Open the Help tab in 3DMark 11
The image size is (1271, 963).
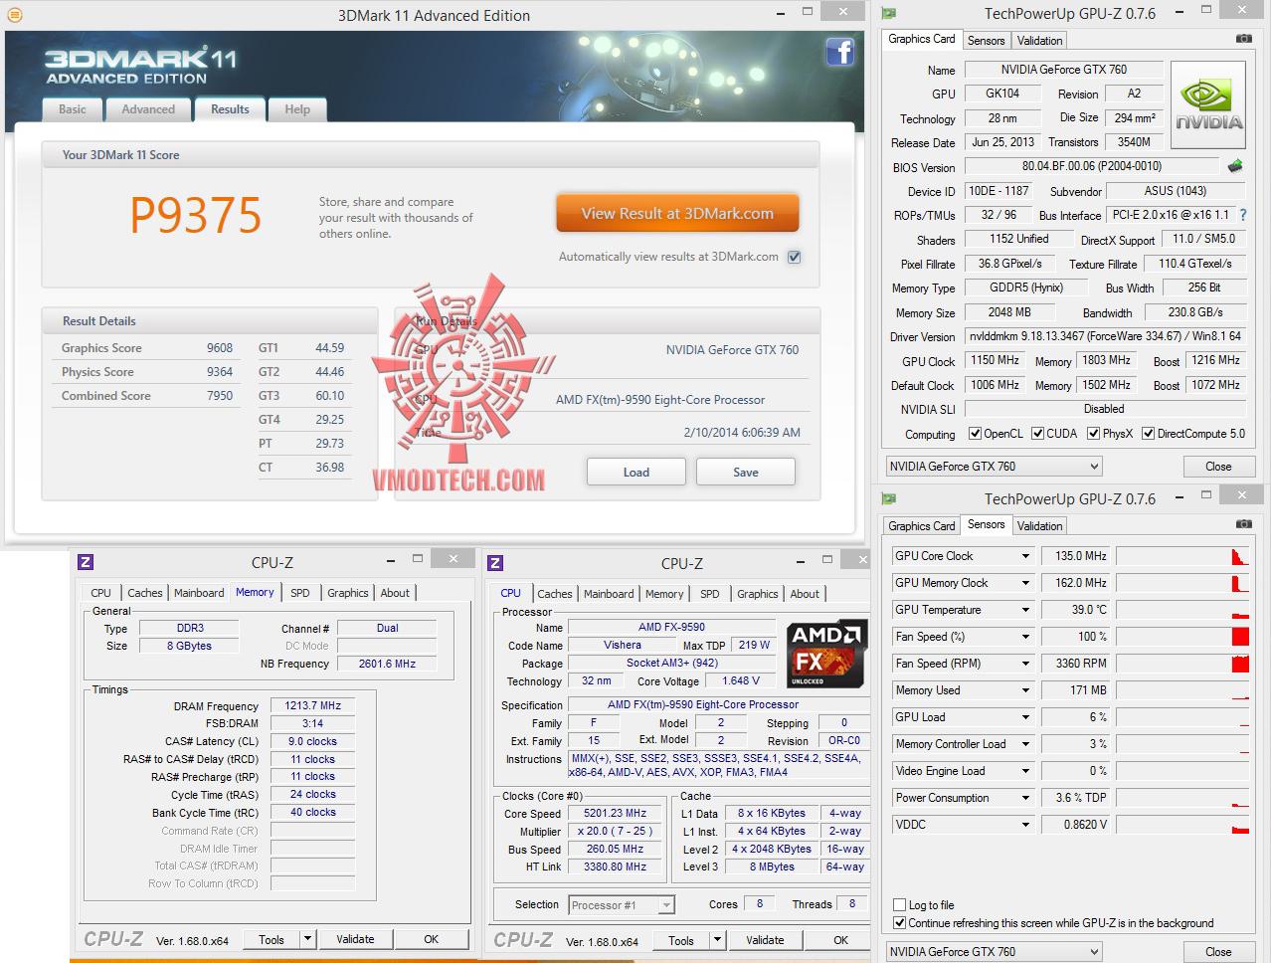click(297, 109)
